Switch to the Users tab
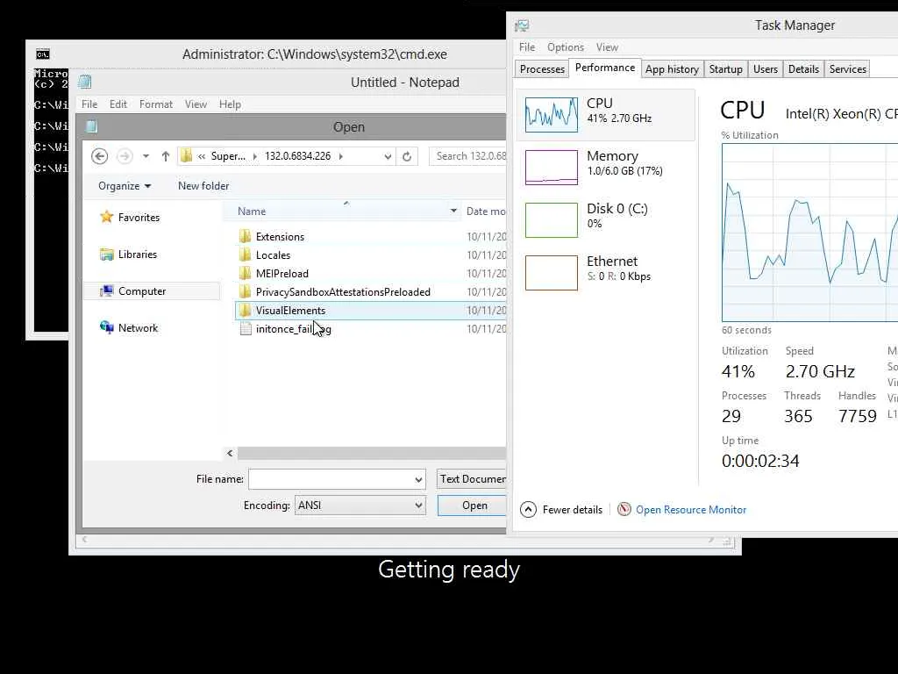The width and height of the screenshot is (898, 674). tap(765, 69)
